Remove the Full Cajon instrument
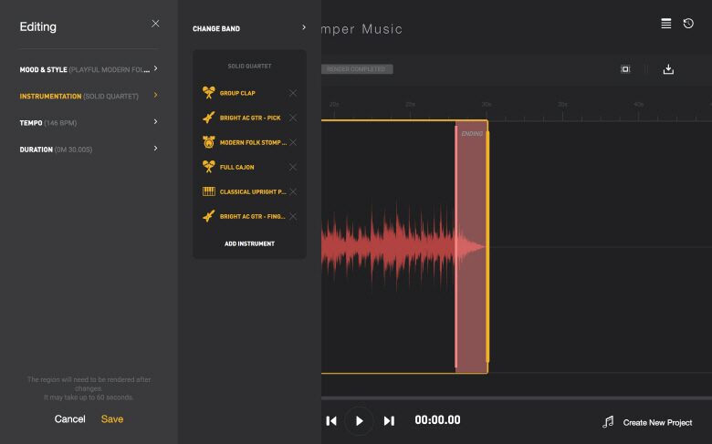 pos(293,167)
